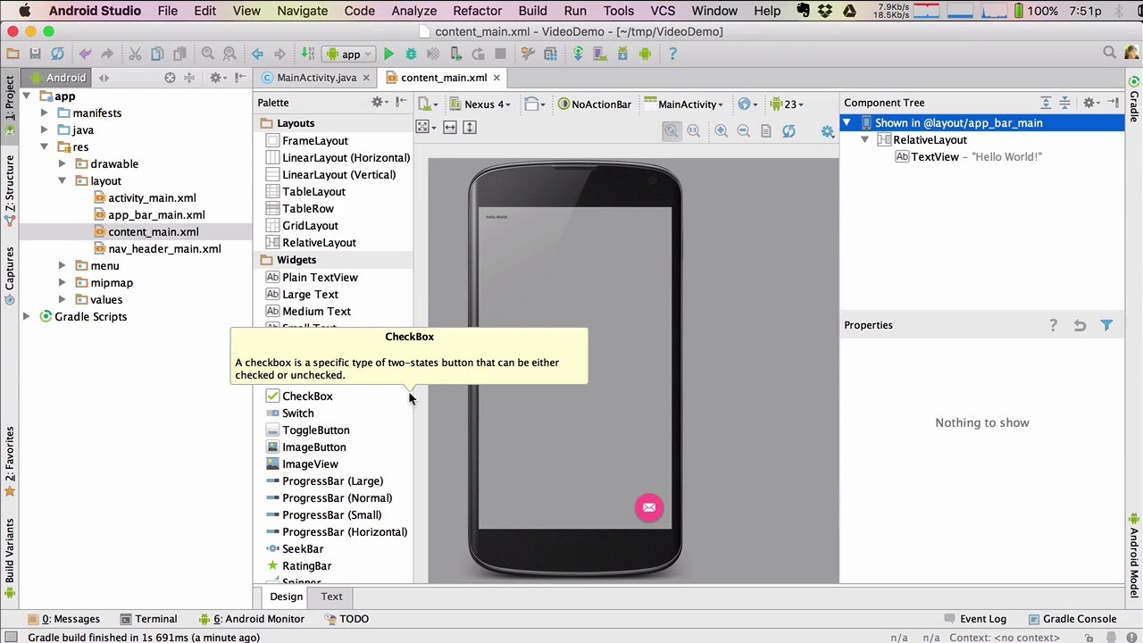Open the Navigate menu
Viewport: 1143px width, 643px height.
point(302,11)
